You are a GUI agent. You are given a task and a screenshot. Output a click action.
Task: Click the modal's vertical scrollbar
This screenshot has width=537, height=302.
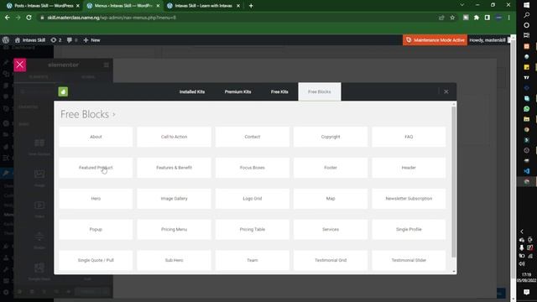point(454,181)
